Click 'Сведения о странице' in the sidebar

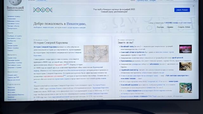(x=15, y=67)
